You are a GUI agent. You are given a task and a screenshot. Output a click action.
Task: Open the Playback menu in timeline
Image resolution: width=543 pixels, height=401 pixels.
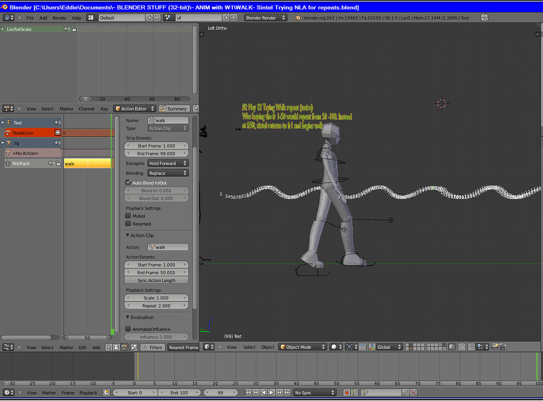pyautogui.click(x=88, y=393)
